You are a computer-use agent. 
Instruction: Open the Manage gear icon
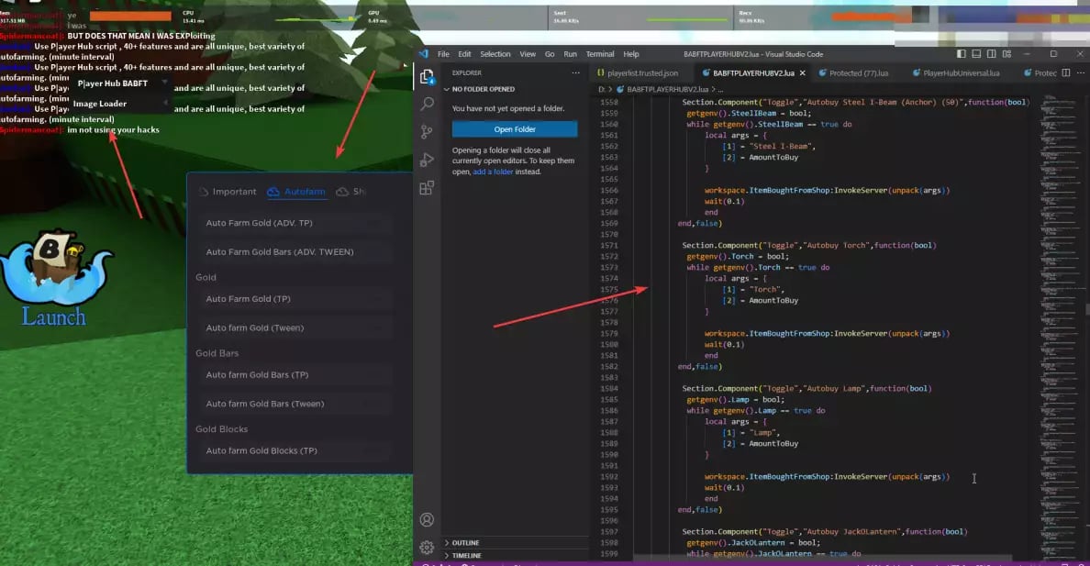pyautogui.click(x=427, y=548)
